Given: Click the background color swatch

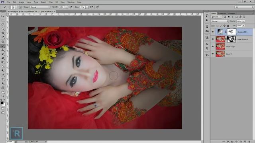Looking at the screenshot, I should pyautogui.click(x=4, y=105).
